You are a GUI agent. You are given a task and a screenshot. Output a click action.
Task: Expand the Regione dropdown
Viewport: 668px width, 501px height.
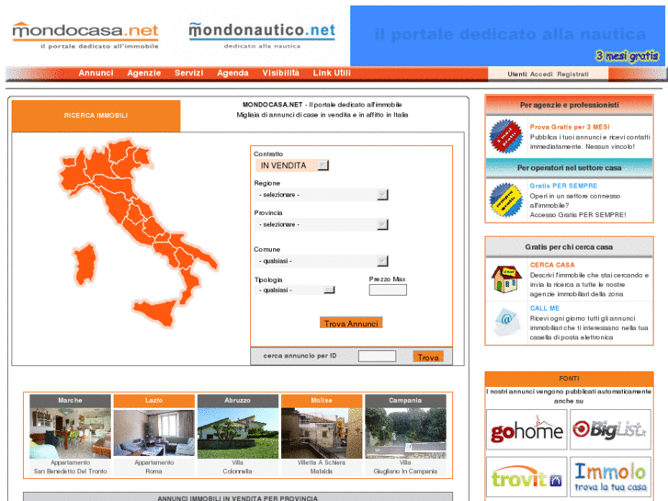pyautogui.click(x=322, y=195)
